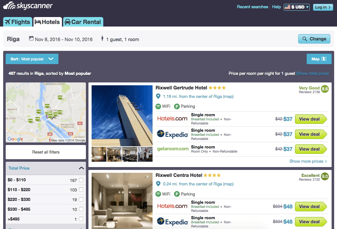Viewport: 337px width, 229px height.
Task: Open Rixwell Centra Hotel title
Action: [179, 175]
